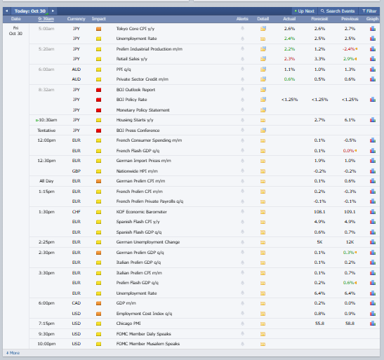Open graph for Employment Cost Index q/q

coord(373,313)
